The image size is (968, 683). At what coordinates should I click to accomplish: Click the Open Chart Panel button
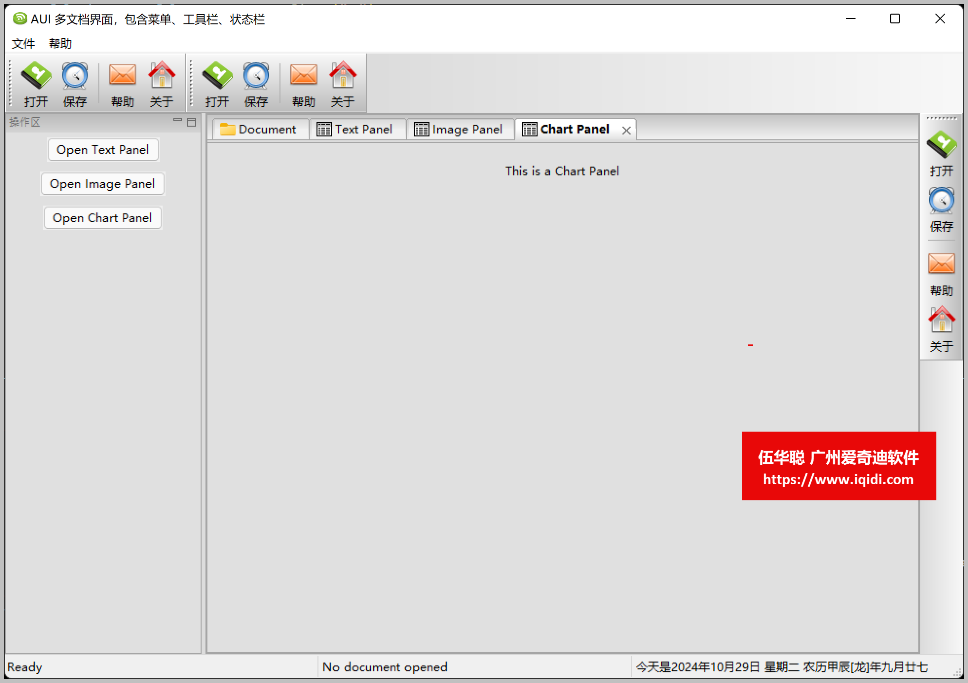click(x=102, y=217)
